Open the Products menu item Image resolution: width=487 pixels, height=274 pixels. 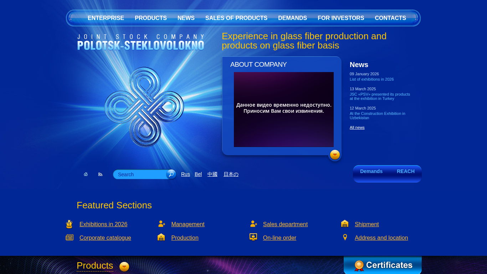[151, 18]
